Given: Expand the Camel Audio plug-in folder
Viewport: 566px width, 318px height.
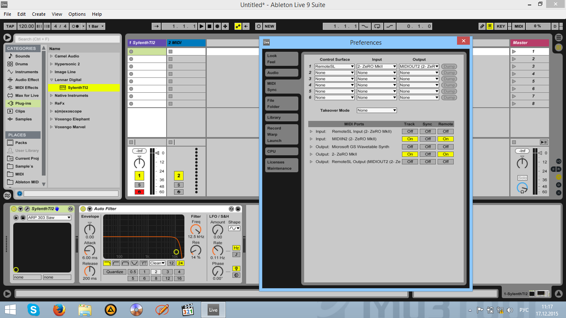Looking at the screenshot, I should tap(51, 56).
